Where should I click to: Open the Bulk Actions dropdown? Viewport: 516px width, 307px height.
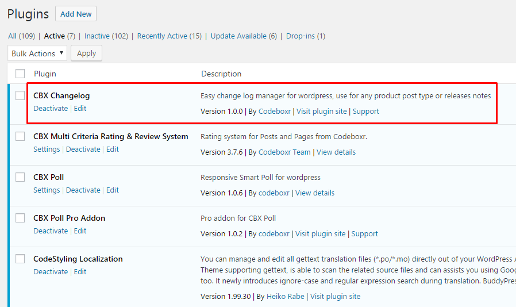click(37, 53)
